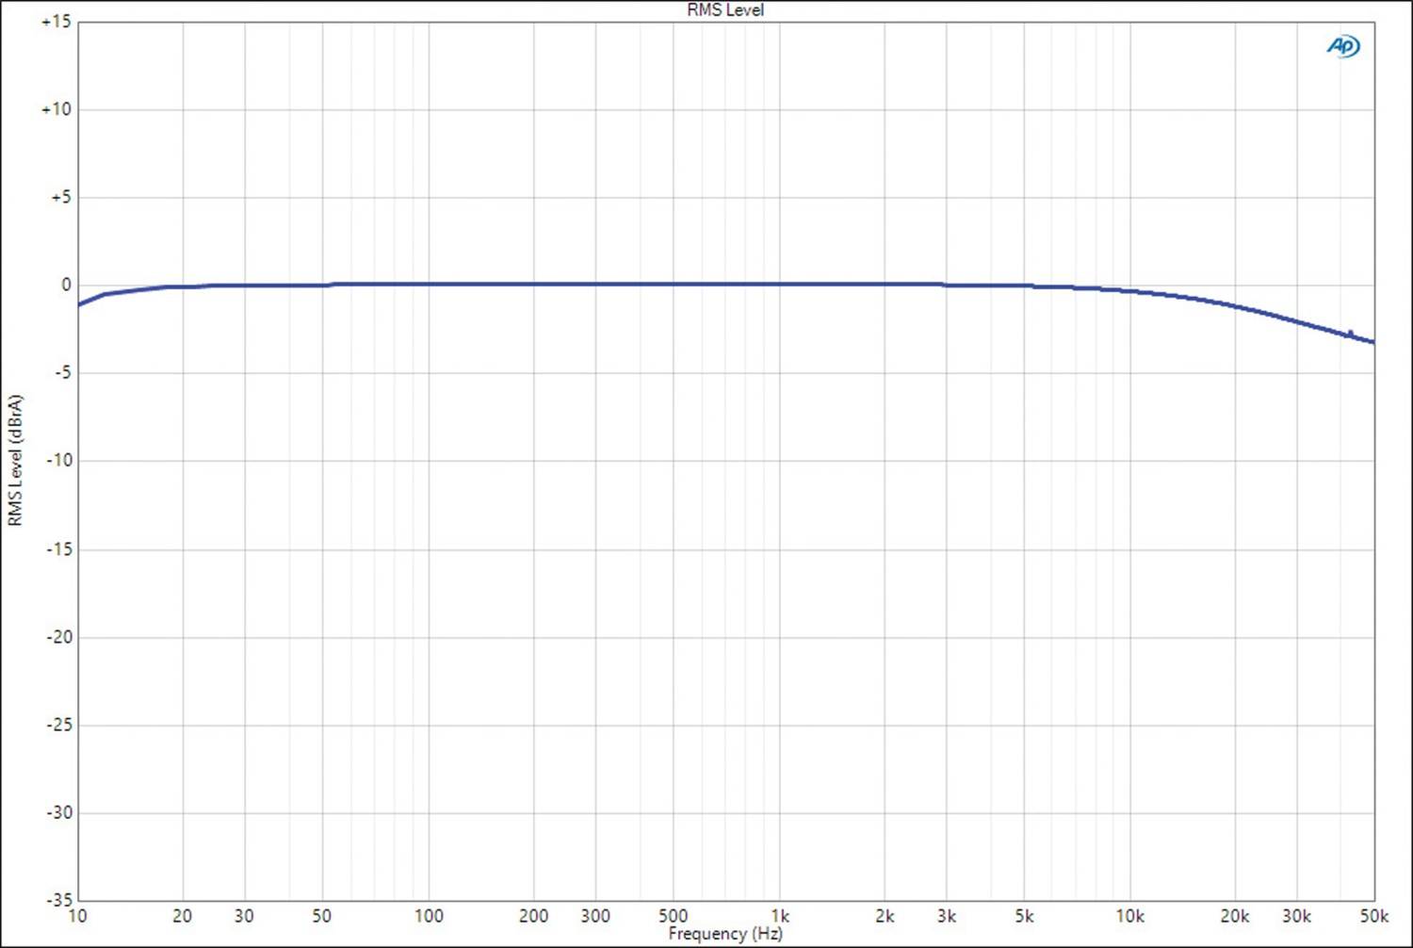This screenshot has width=1413, height=948.
Task: Click the -5 y-axis value
Action: click(62, 373)
